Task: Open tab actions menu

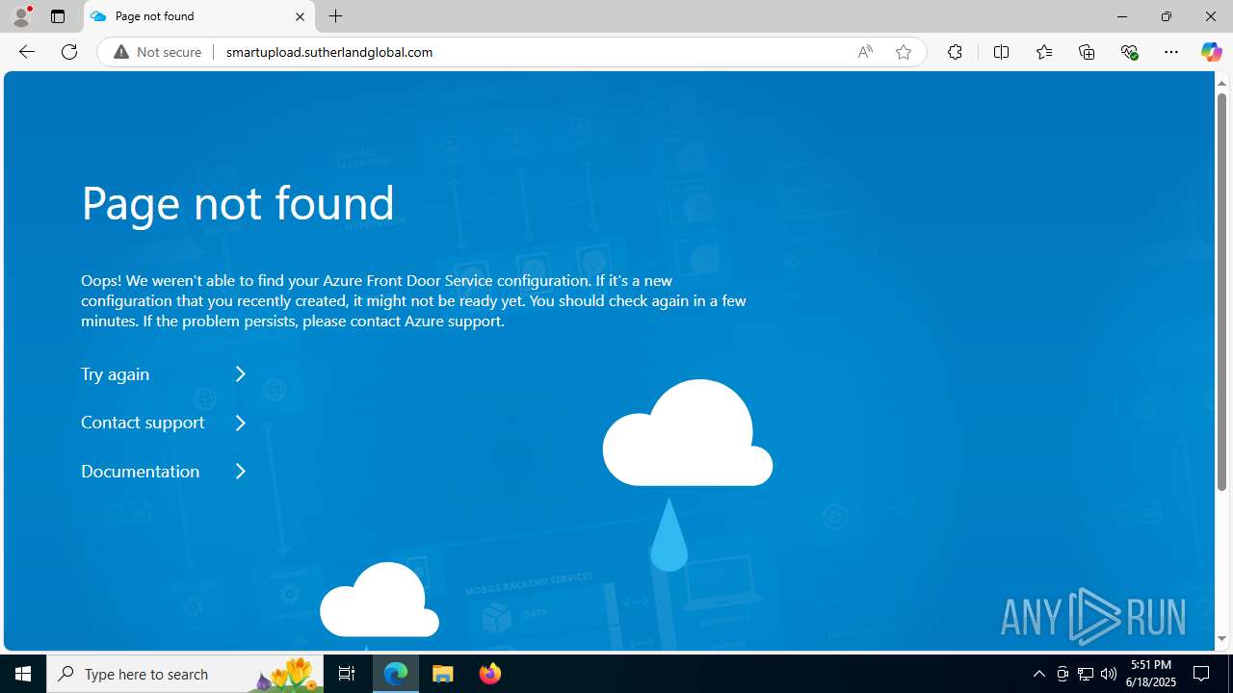Action: click(58, 16)
